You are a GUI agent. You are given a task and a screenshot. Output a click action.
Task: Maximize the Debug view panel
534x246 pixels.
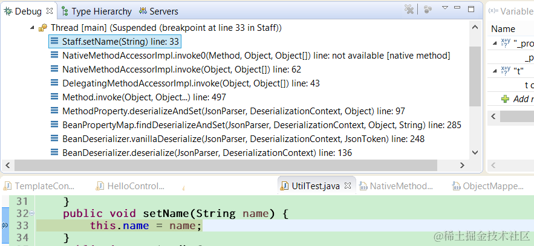(x=471, y=9)
